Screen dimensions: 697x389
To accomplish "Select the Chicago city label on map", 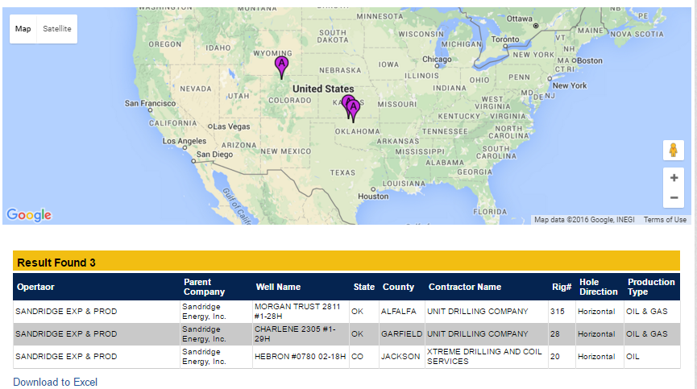I will [437, 59].
